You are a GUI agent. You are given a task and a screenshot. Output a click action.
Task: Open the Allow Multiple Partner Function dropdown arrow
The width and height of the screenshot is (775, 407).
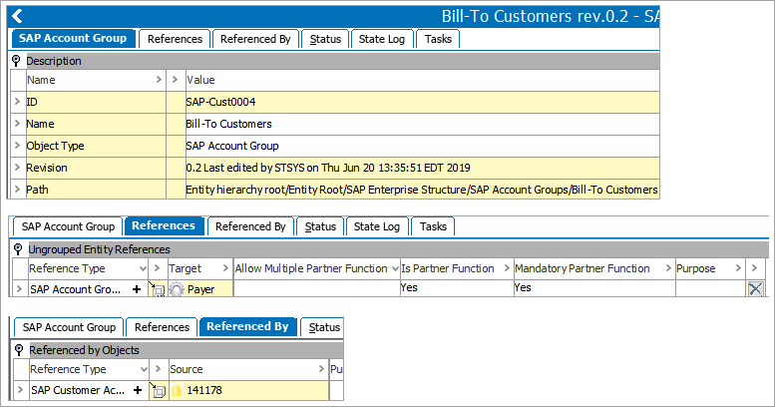395,268
